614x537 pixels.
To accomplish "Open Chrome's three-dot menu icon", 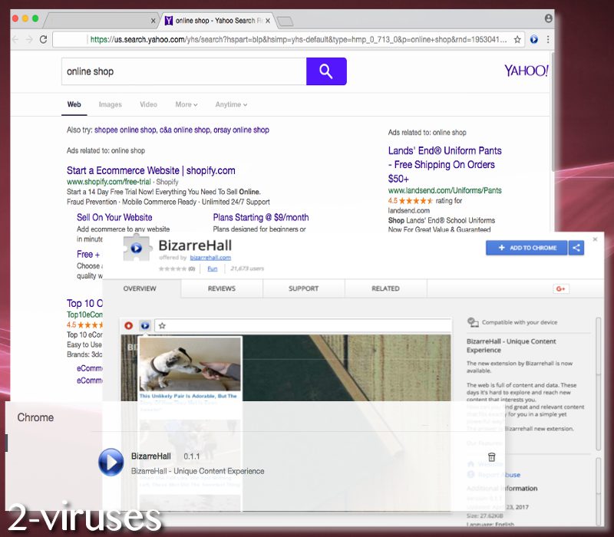I will coord(547,39).
